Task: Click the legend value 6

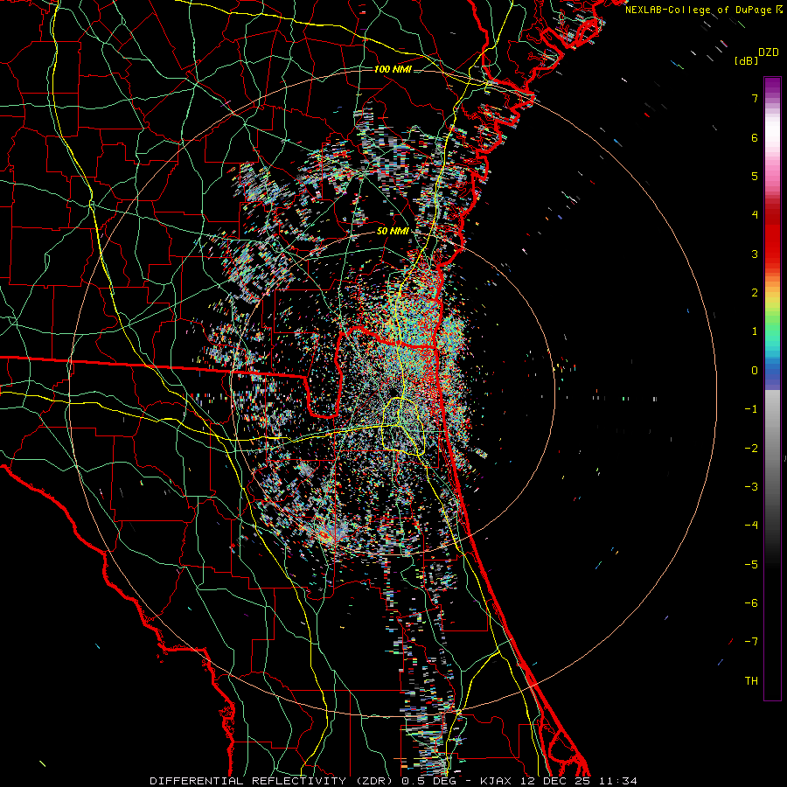Action: pos(755,137)
